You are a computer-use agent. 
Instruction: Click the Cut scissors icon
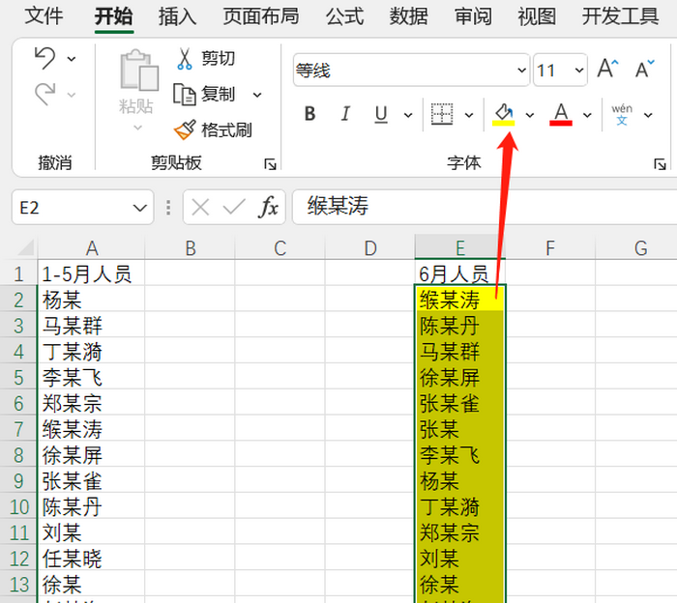tap(184, 59)
